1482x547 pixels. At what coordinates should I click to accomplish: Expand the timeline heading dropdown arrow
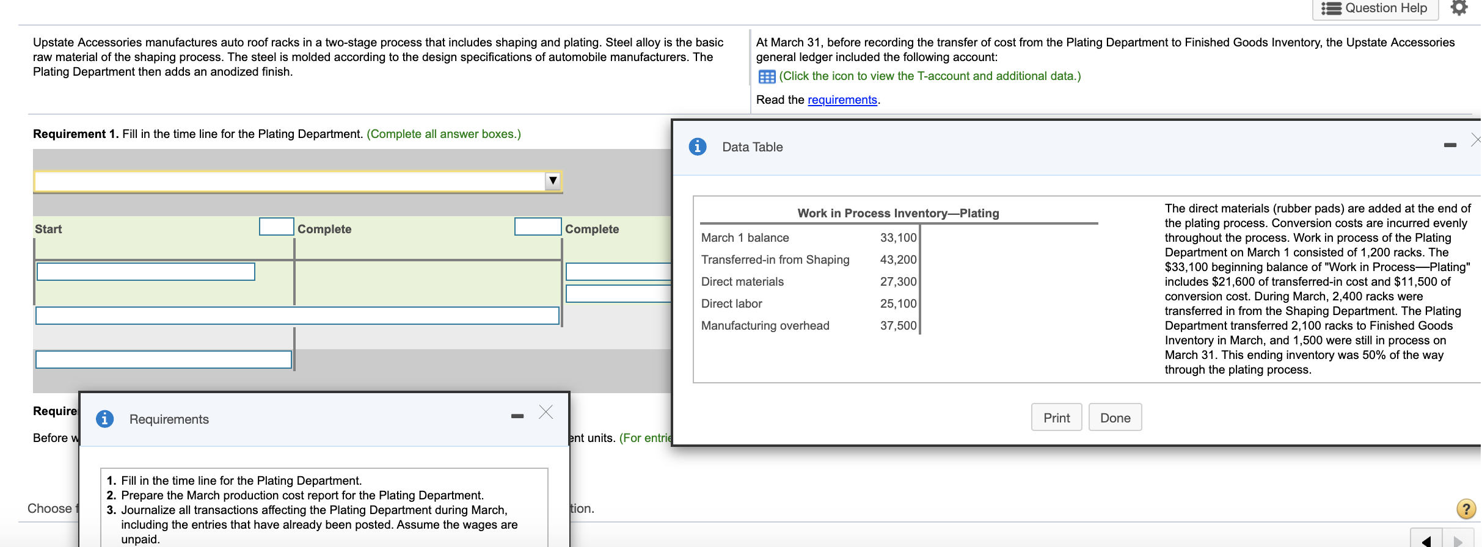pos(553,181)
